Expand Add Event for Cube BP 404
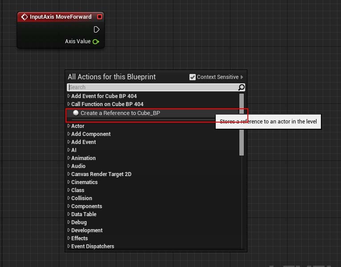The width and height of the screenshot is (341, 267). pyautogui.click(x=69, y=96)
